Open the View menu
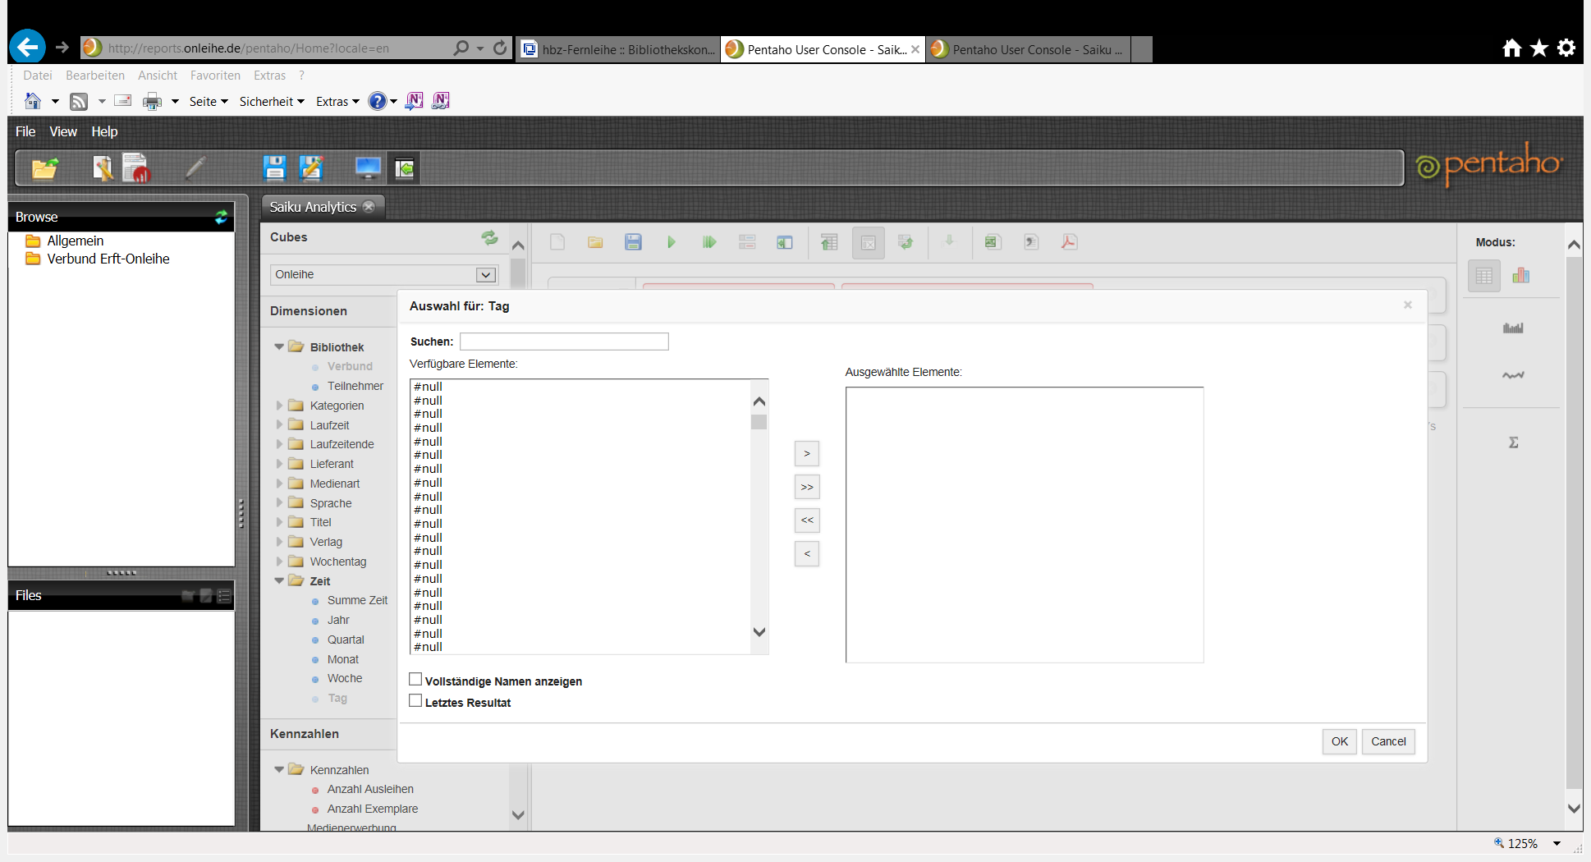Viewport: 1591px width, 862px height. 63,131
